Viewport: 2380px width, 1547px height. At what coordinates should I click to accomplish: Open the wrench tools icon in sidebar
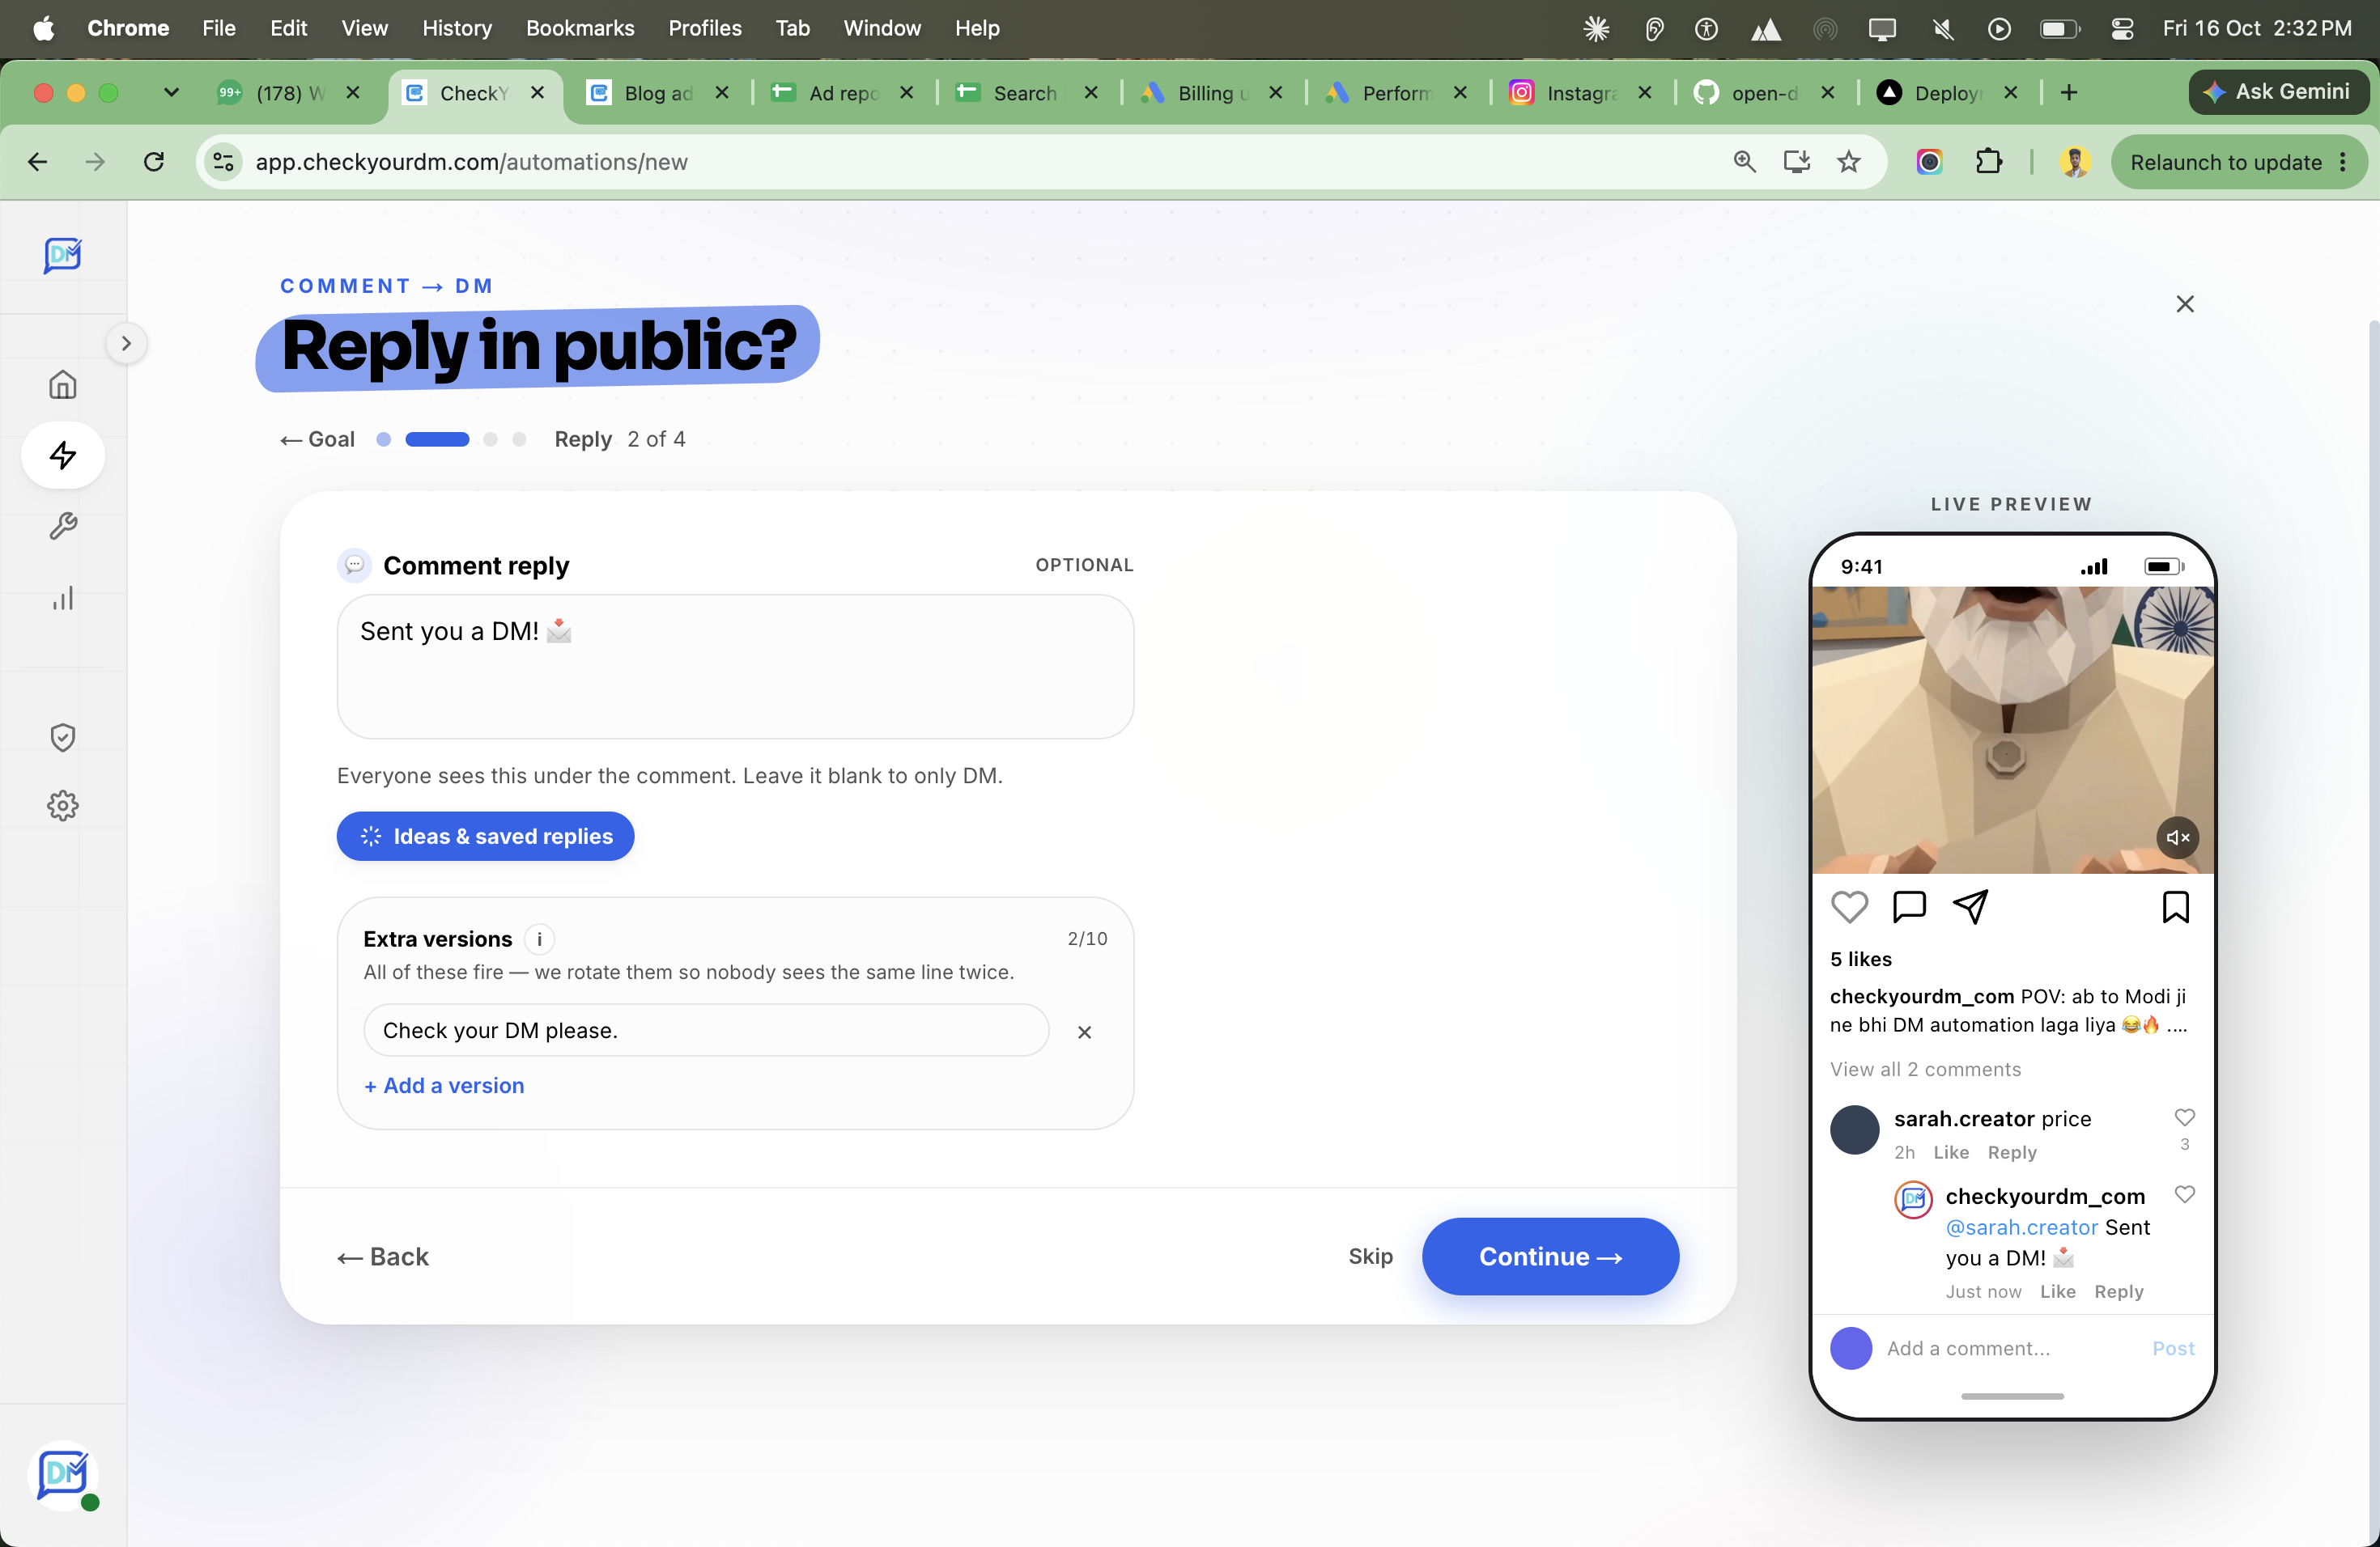(x=63, y=526)
